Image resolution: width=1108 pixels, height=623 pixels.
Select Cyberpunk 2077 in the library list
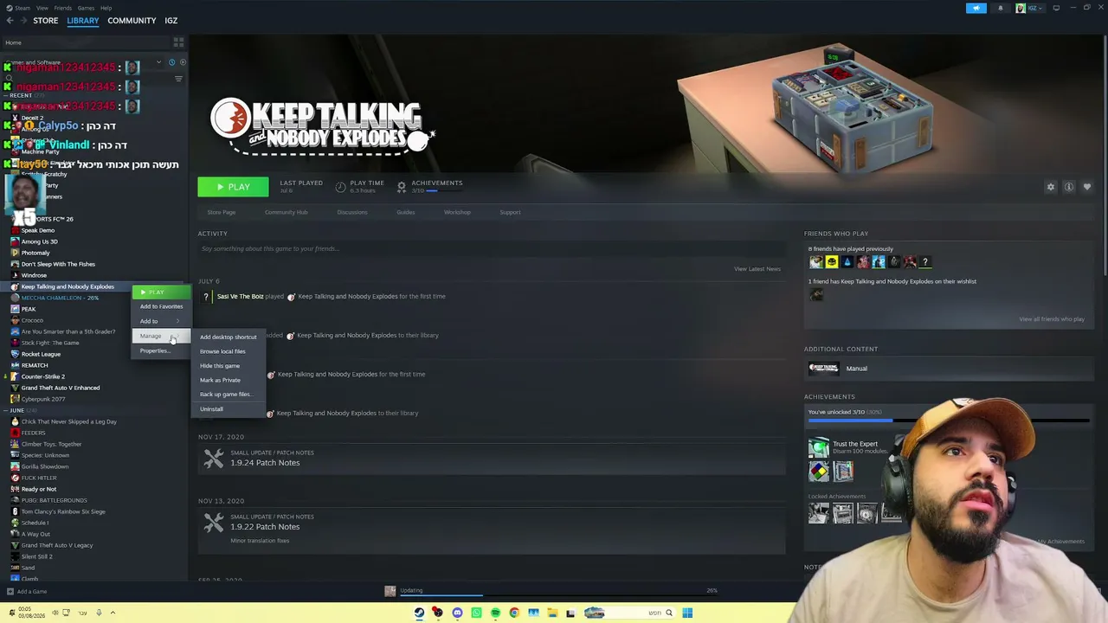[x=42, y=399]
